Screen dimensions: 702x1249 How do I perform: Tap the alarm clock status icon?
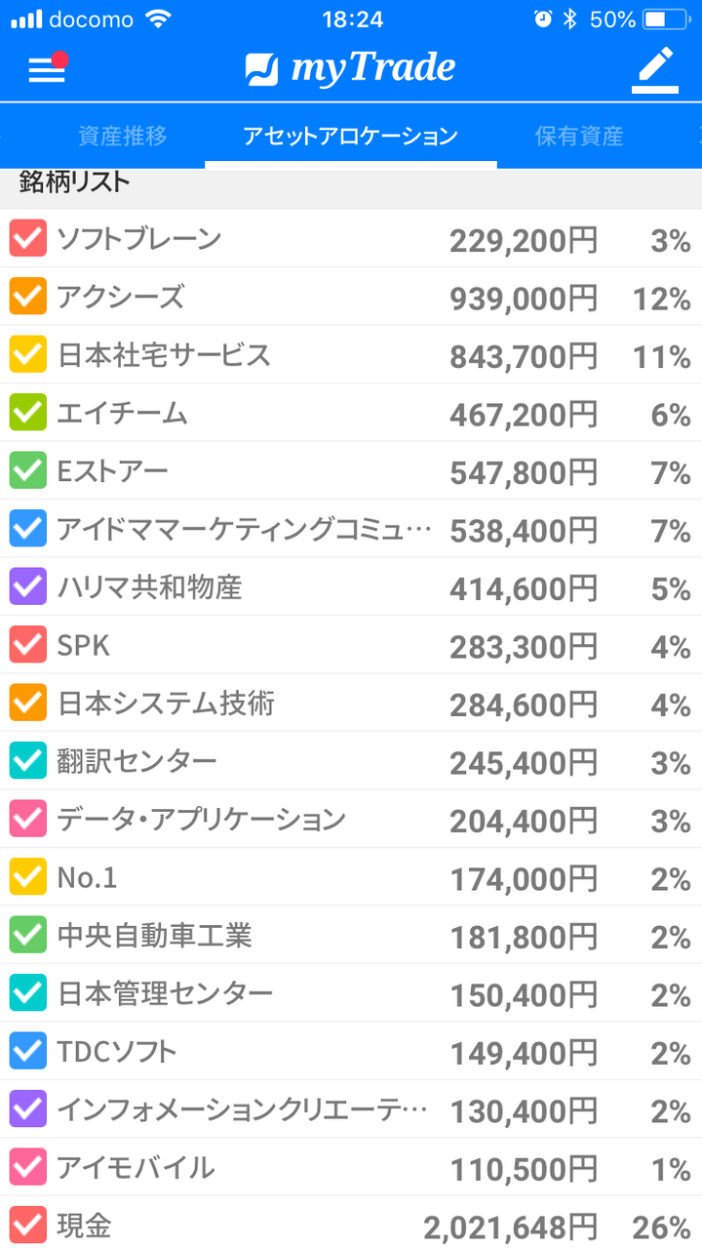[x=542, y=20]
